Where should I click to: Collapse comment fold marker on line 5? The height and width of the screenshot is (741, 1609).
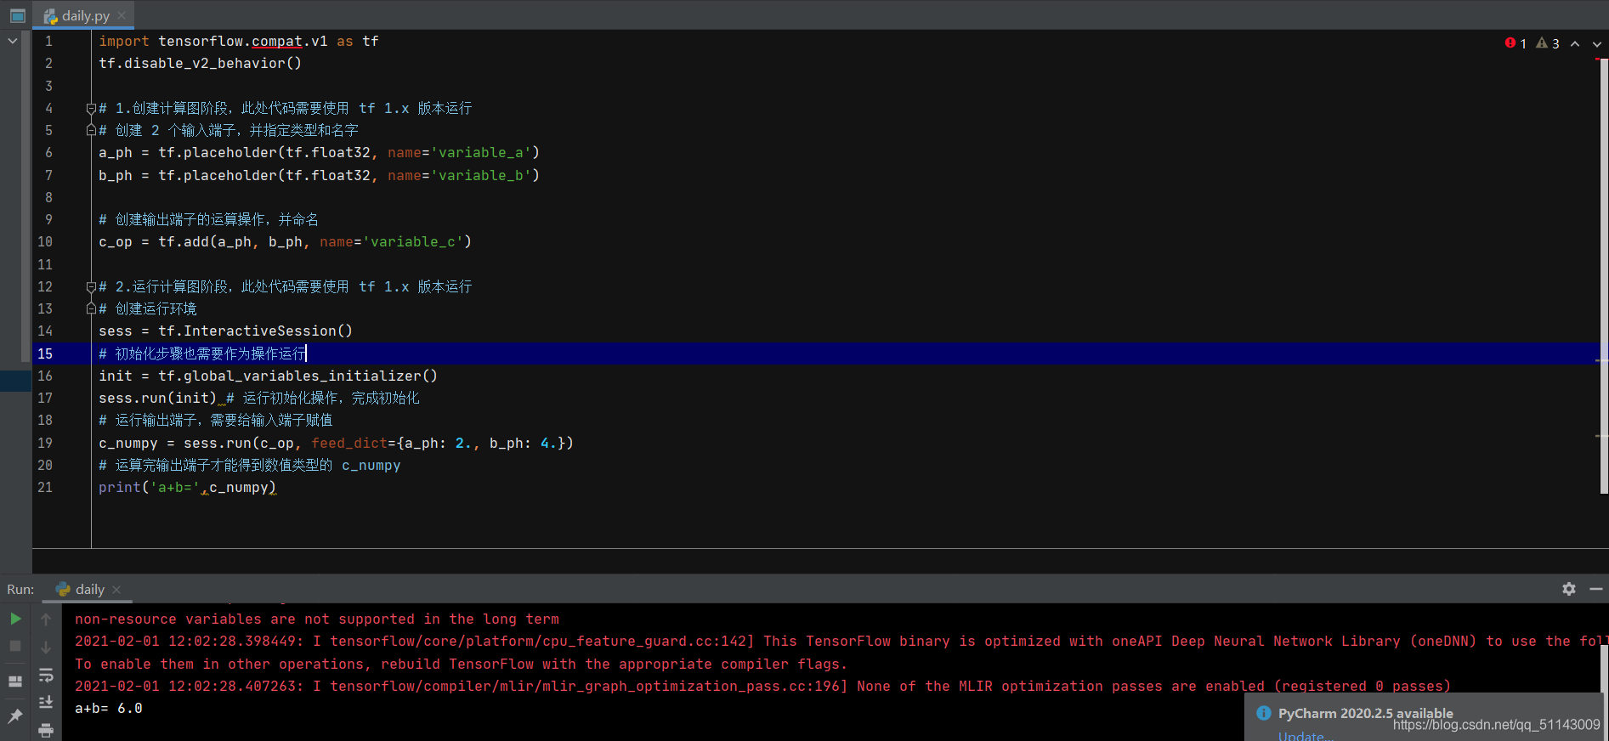tap(91, 130)
